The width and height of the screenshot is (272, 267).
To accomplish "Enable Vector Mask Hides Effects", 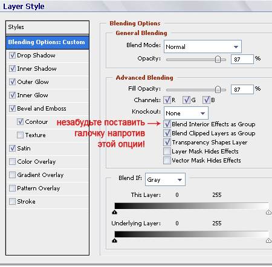I will 167,161.
